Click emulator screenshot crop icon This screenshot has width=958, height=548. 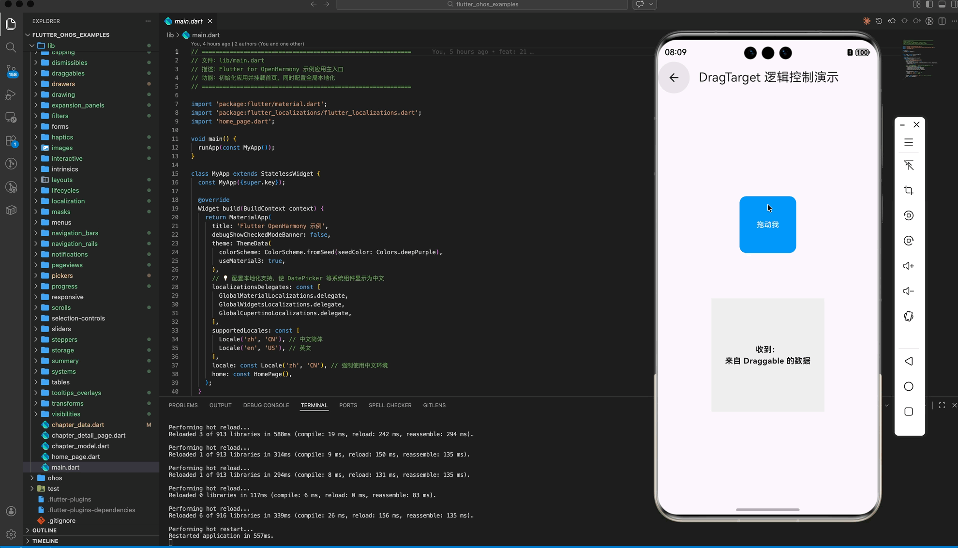coord(908,190)
